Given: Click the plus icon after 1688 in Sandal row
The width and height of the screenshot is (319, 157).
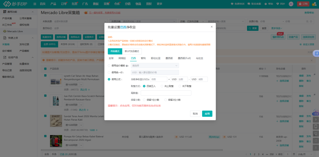Looking at the screenshot, I should tap(96, 130).
